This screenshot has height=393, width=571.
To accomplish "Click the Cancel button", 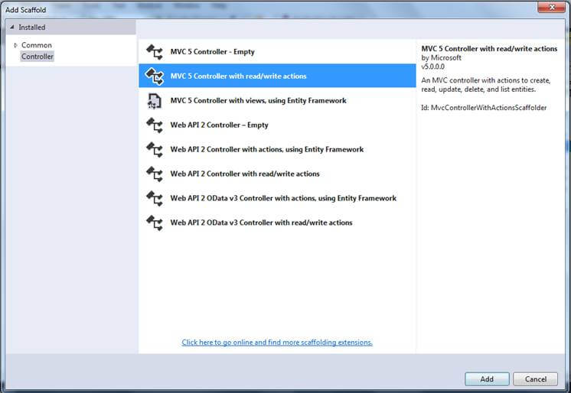I will (535, 379).
